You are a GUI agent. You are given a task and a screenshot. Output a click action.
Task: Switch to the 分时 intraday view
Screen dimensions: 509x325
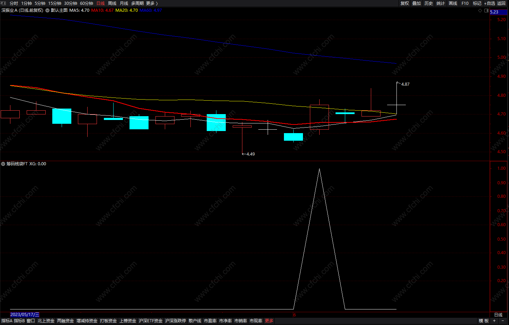click(14, 3)
